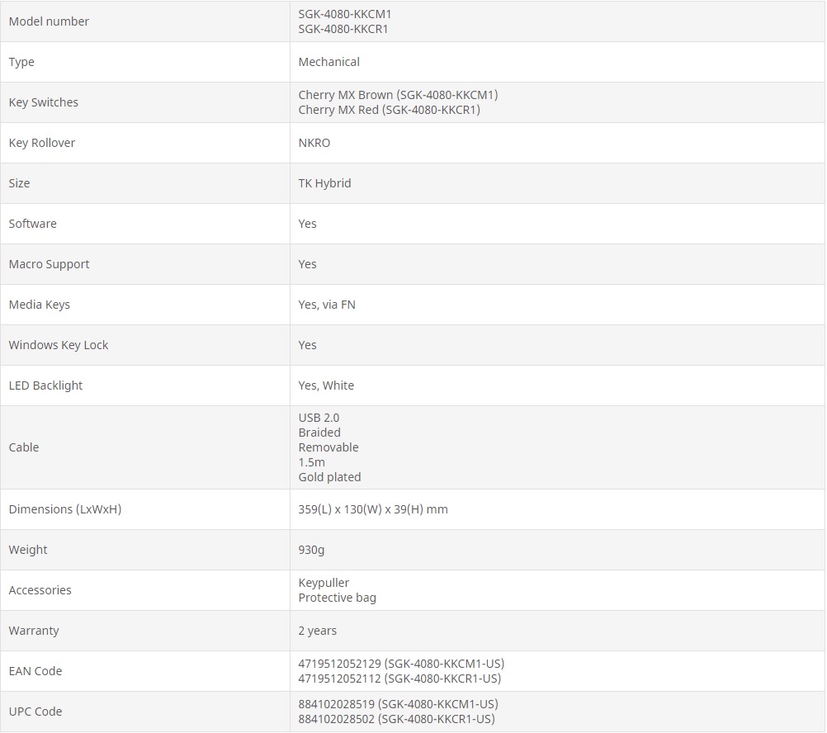The height and width of the screenshot is (733, 827).
Task: Click the 930g weight value
Action: click(x=311, y=550)
